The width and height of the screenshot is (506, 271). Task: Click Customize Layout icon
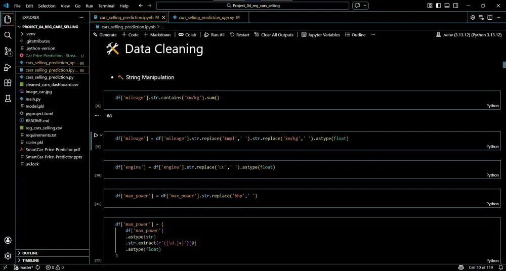click(x=430, y=6)
